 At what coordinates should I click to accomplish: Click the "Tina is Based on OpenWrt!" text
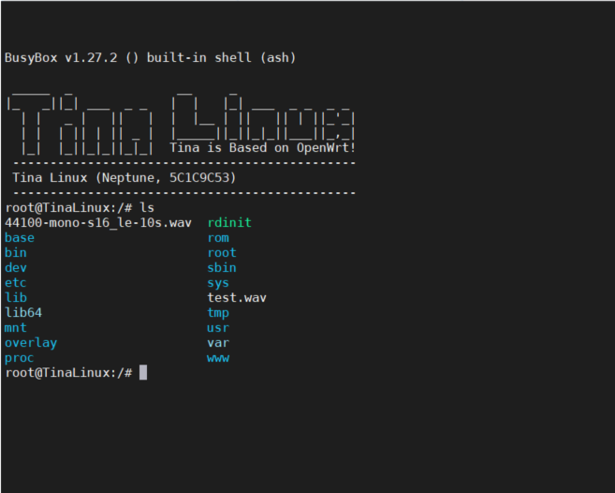point(262,148)
